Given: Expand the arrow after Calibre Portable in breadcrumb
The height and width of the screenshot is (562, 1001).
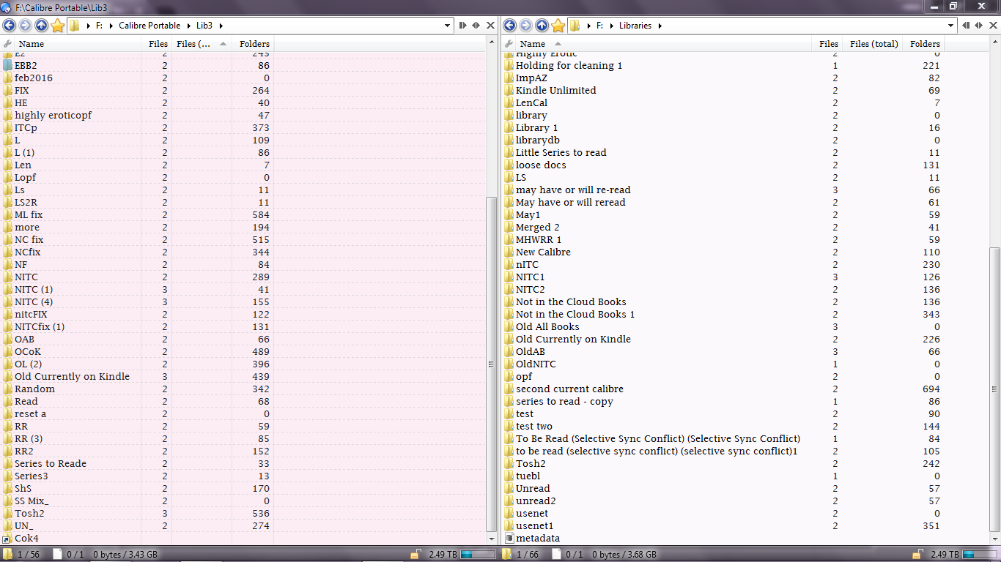Looking at the screenshot, I should (188, 26).
